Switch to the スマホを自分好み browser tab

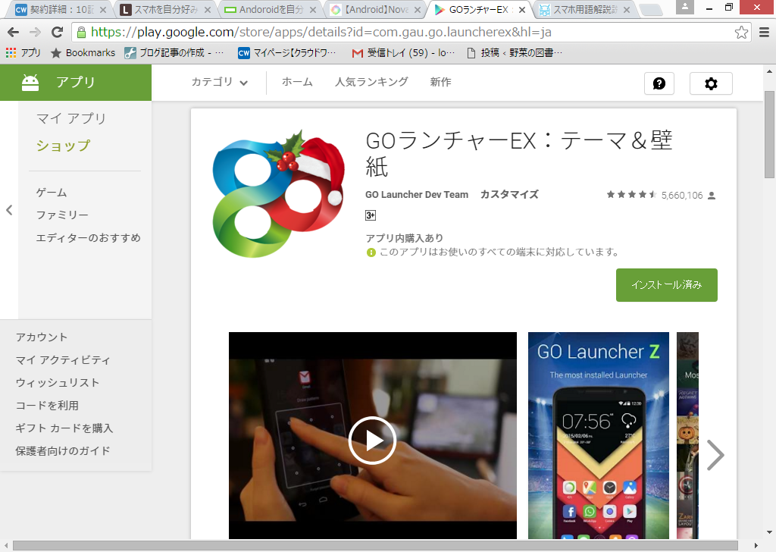click(x=166, y=9)
